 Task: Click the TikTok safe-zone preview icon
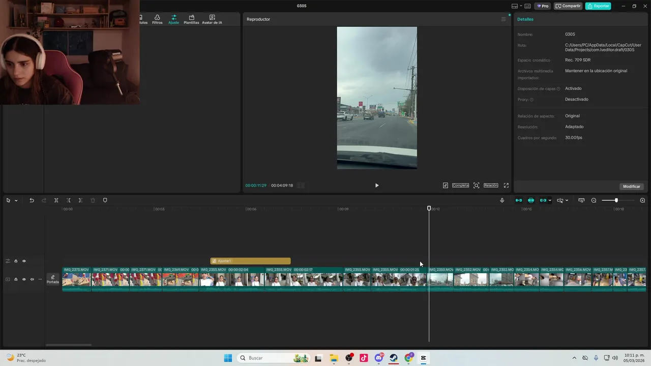click(x=446, y=186)
